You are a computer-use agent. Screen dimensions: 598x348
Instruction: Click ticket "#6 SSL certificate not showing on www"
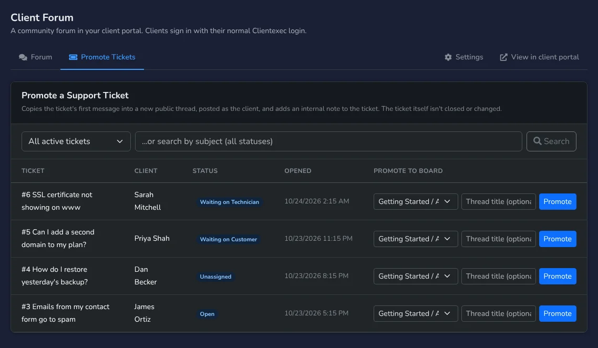pyautogui.click(x=57, y=201)
